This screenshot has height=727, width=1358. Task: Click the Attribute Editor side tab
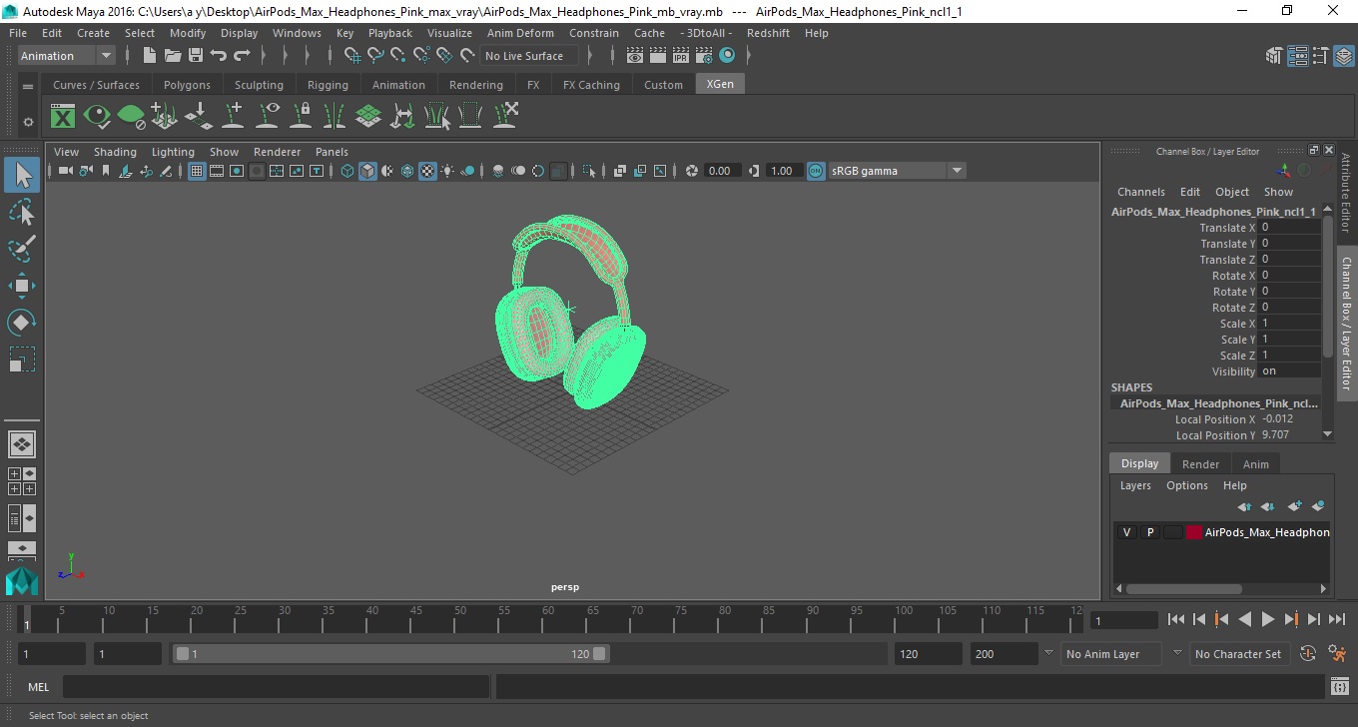[x=1345, y=193]
